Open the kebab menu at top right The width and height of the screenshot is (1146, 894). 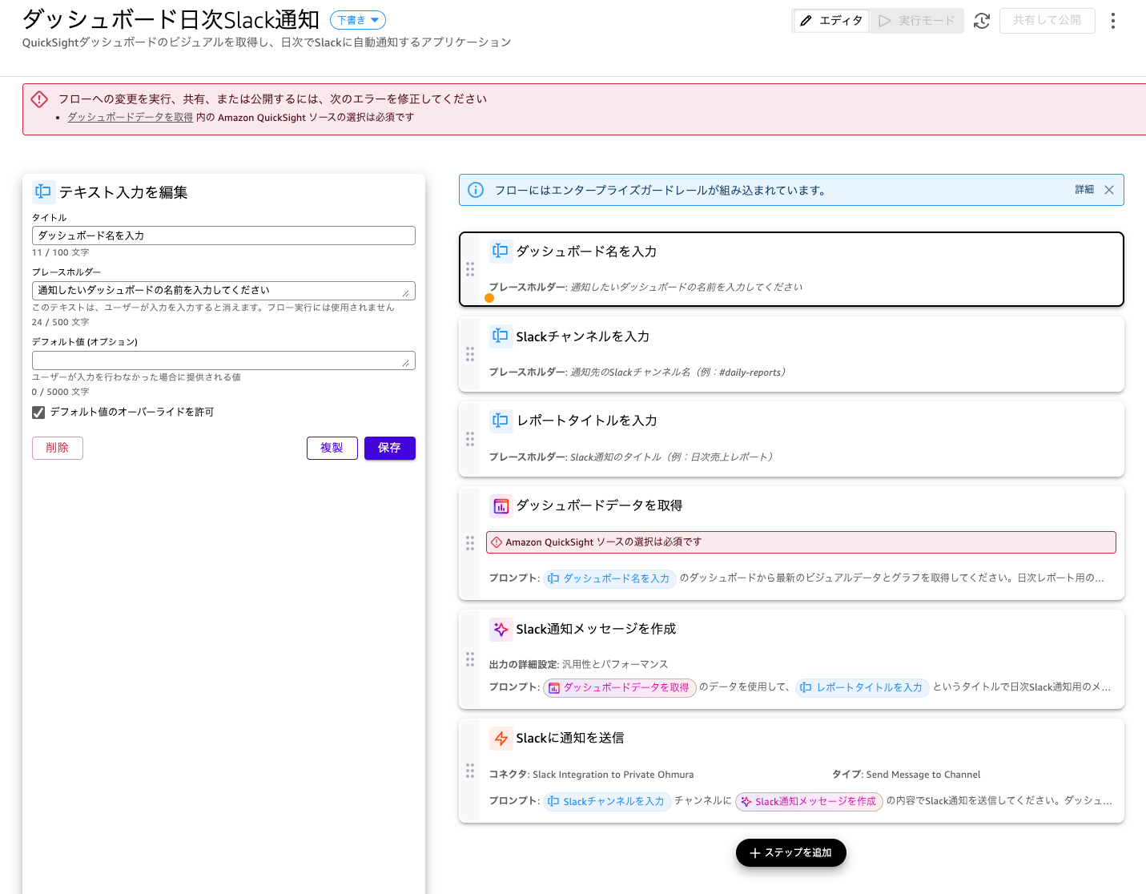[1113, 20]
